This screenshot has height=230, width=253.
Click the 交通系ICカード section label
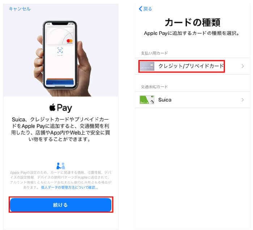[154, 87]
